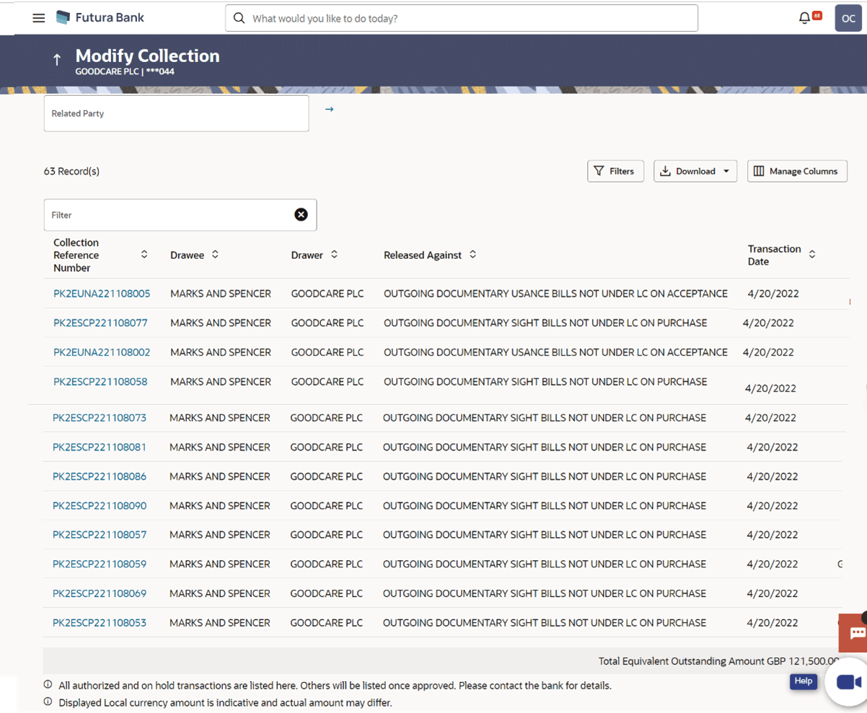The height and width of the screenshot is (713, 867).
Task: Click the back arrow beside Modify Collection
Action: pos(57,61)
